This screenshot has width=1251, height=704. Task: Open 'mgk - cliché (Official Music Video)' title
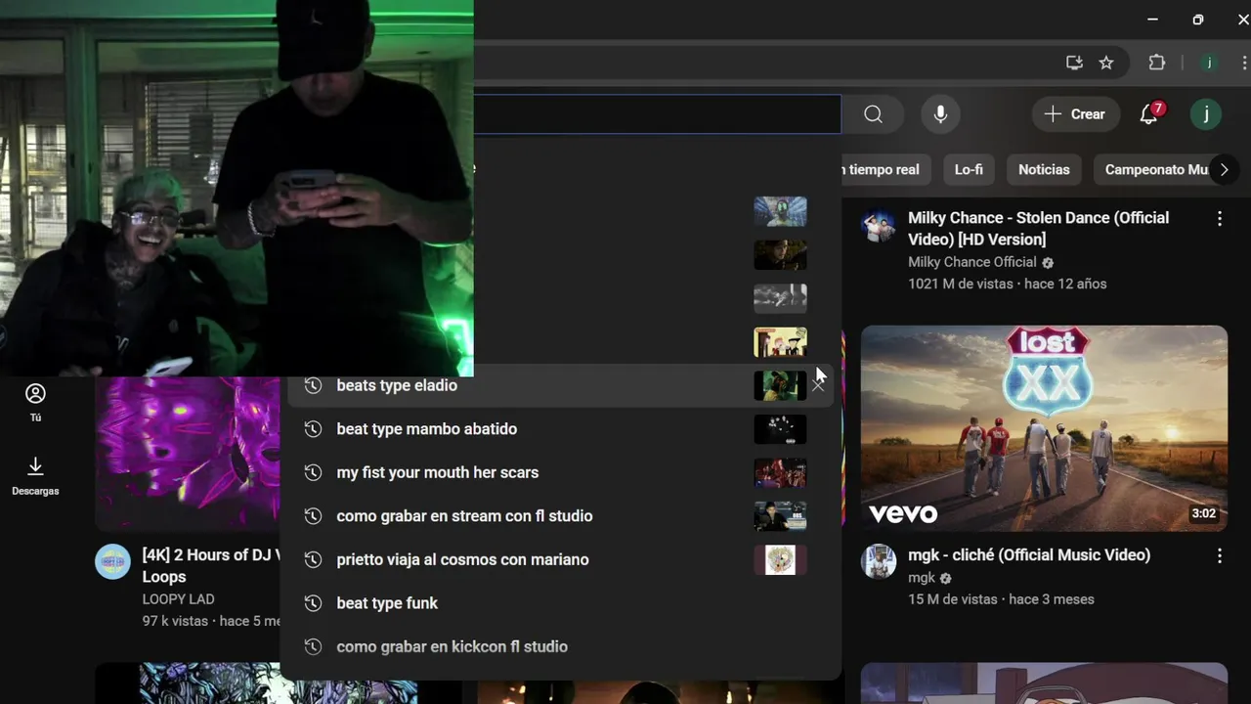click(1029, 554)
